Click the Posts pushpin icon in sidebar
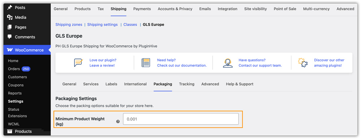The width and height of the screenshot is (361, 139). [x=10, y=8]
